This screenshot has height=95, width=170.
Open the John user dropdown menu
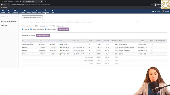coord(166,11)
